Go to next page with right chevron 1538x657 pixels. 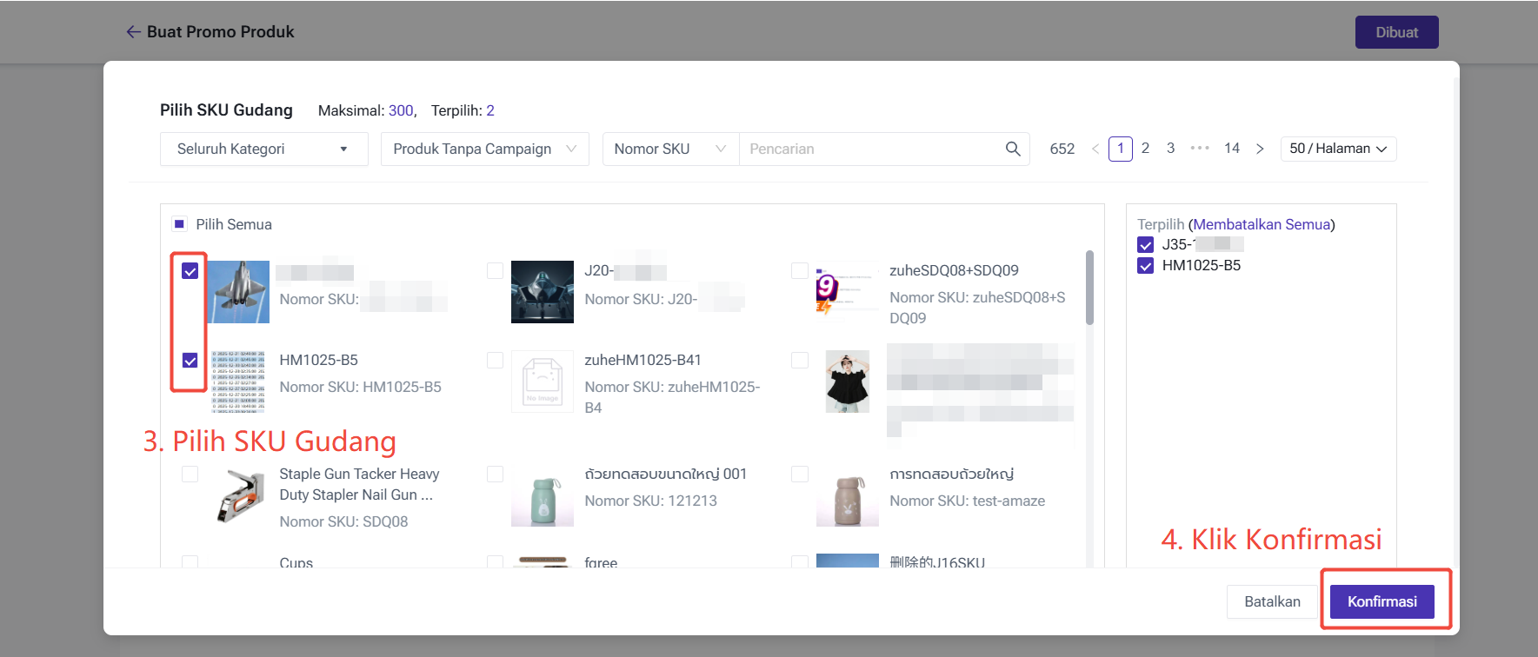(1260, 149)
